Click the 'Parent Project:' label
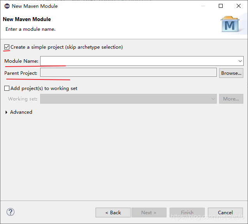Image resolution: width=248 pixels, height=224 pixels. click(21, 73)
